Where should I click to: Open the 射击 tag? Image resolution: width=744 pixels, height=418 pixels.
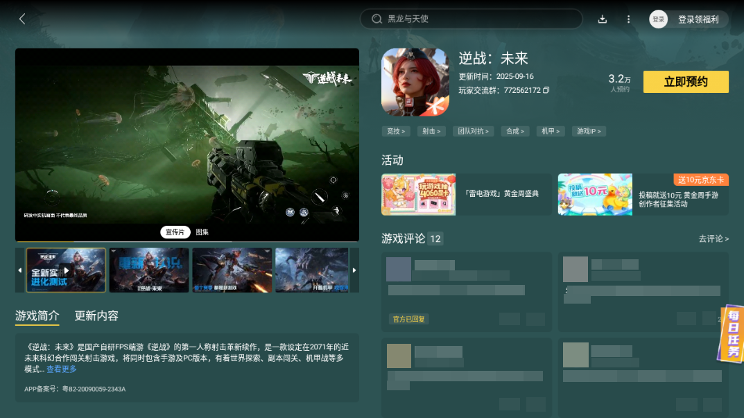coord(431,132)
